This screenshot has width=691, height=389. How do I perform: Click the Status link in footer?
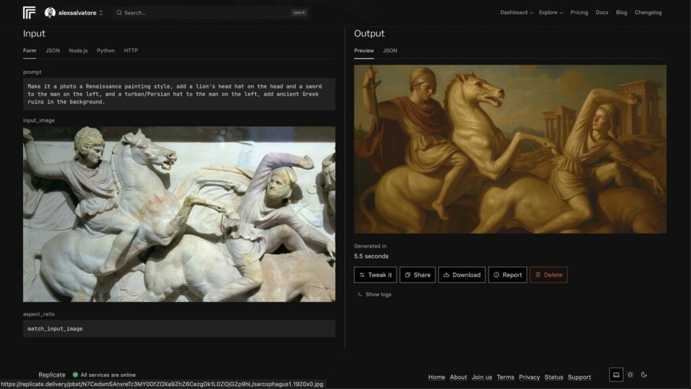553,377
